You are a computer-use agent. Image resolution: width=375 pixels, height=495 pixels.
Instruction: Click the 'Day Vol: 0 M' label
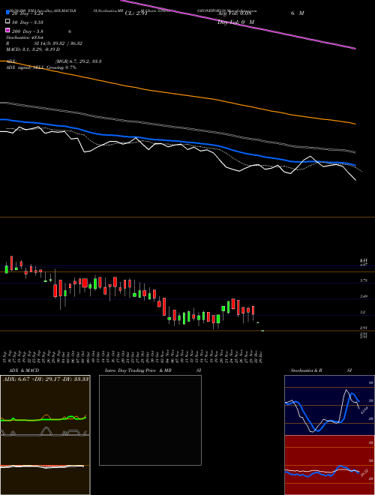235,22
